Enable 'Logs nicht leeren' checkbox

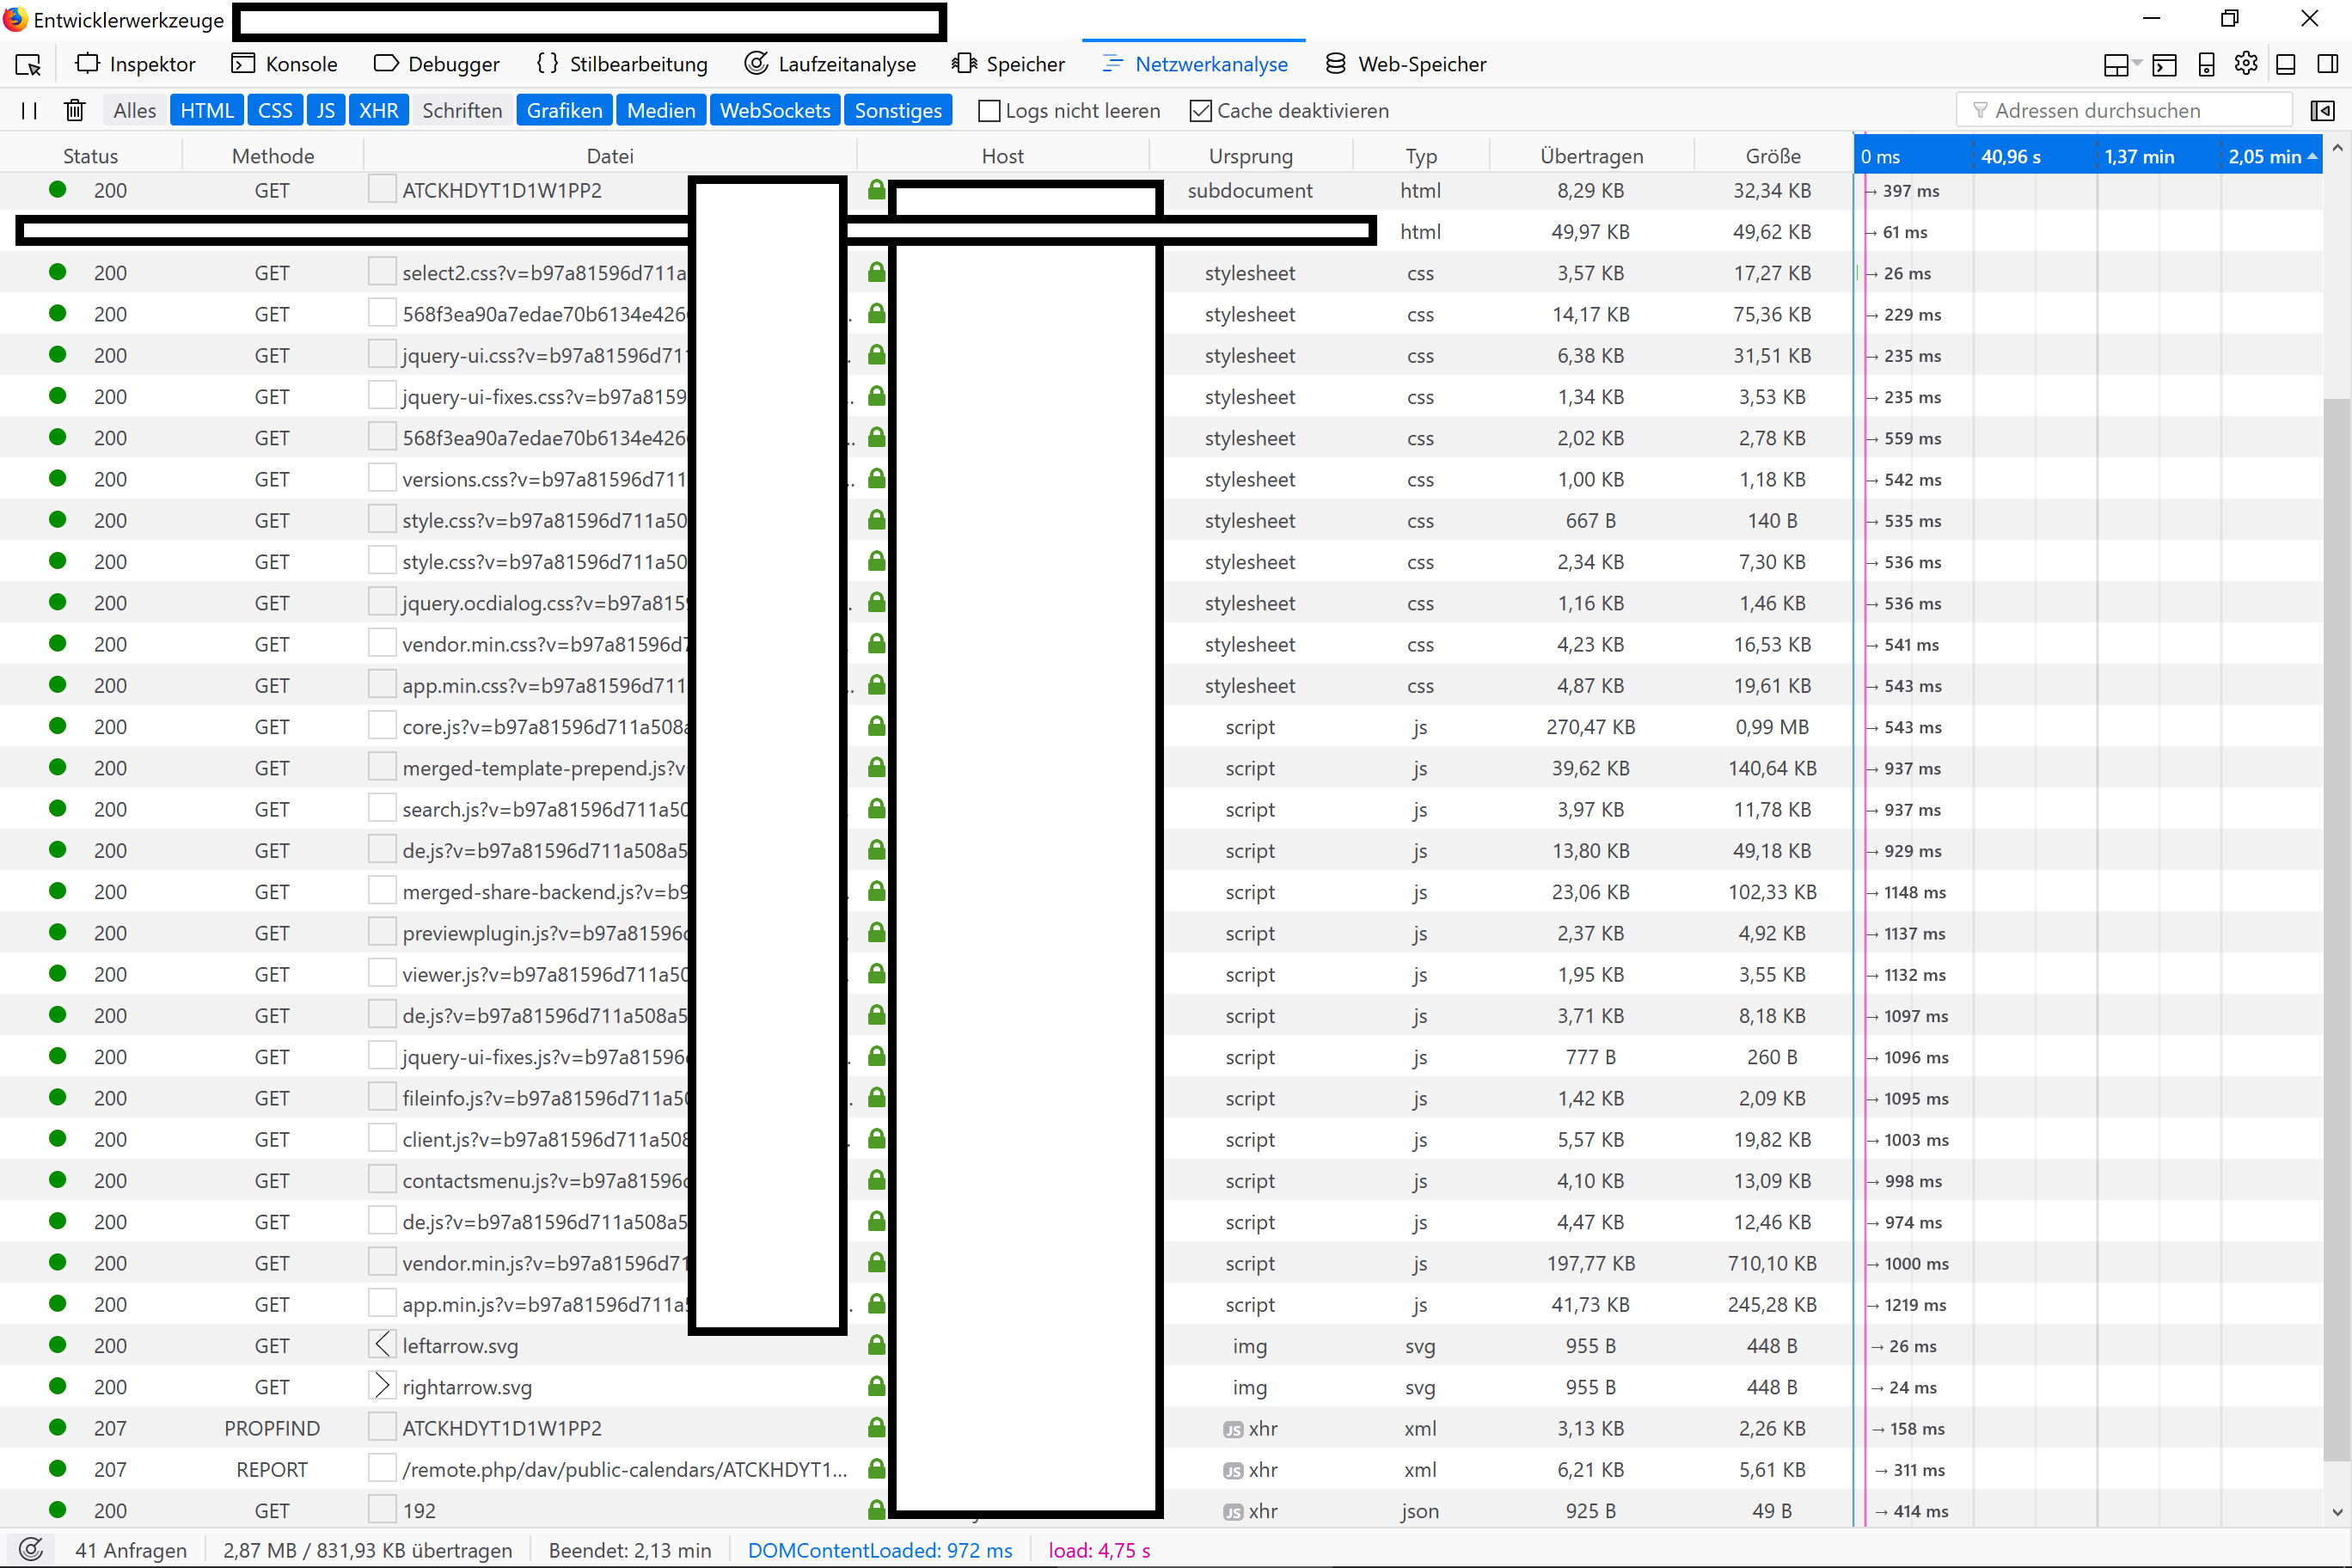click(989, 111)
